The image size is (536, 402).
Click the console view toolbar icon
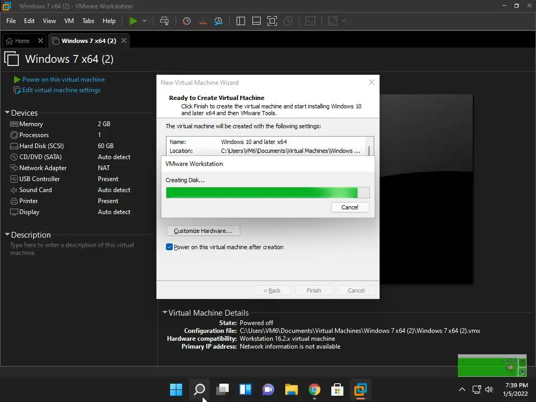coord(310,21)
